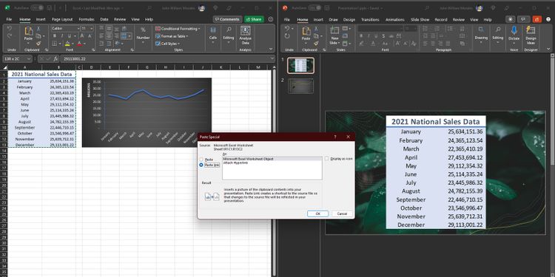Open the Formulas tab in Excel

tap(87, 19)
